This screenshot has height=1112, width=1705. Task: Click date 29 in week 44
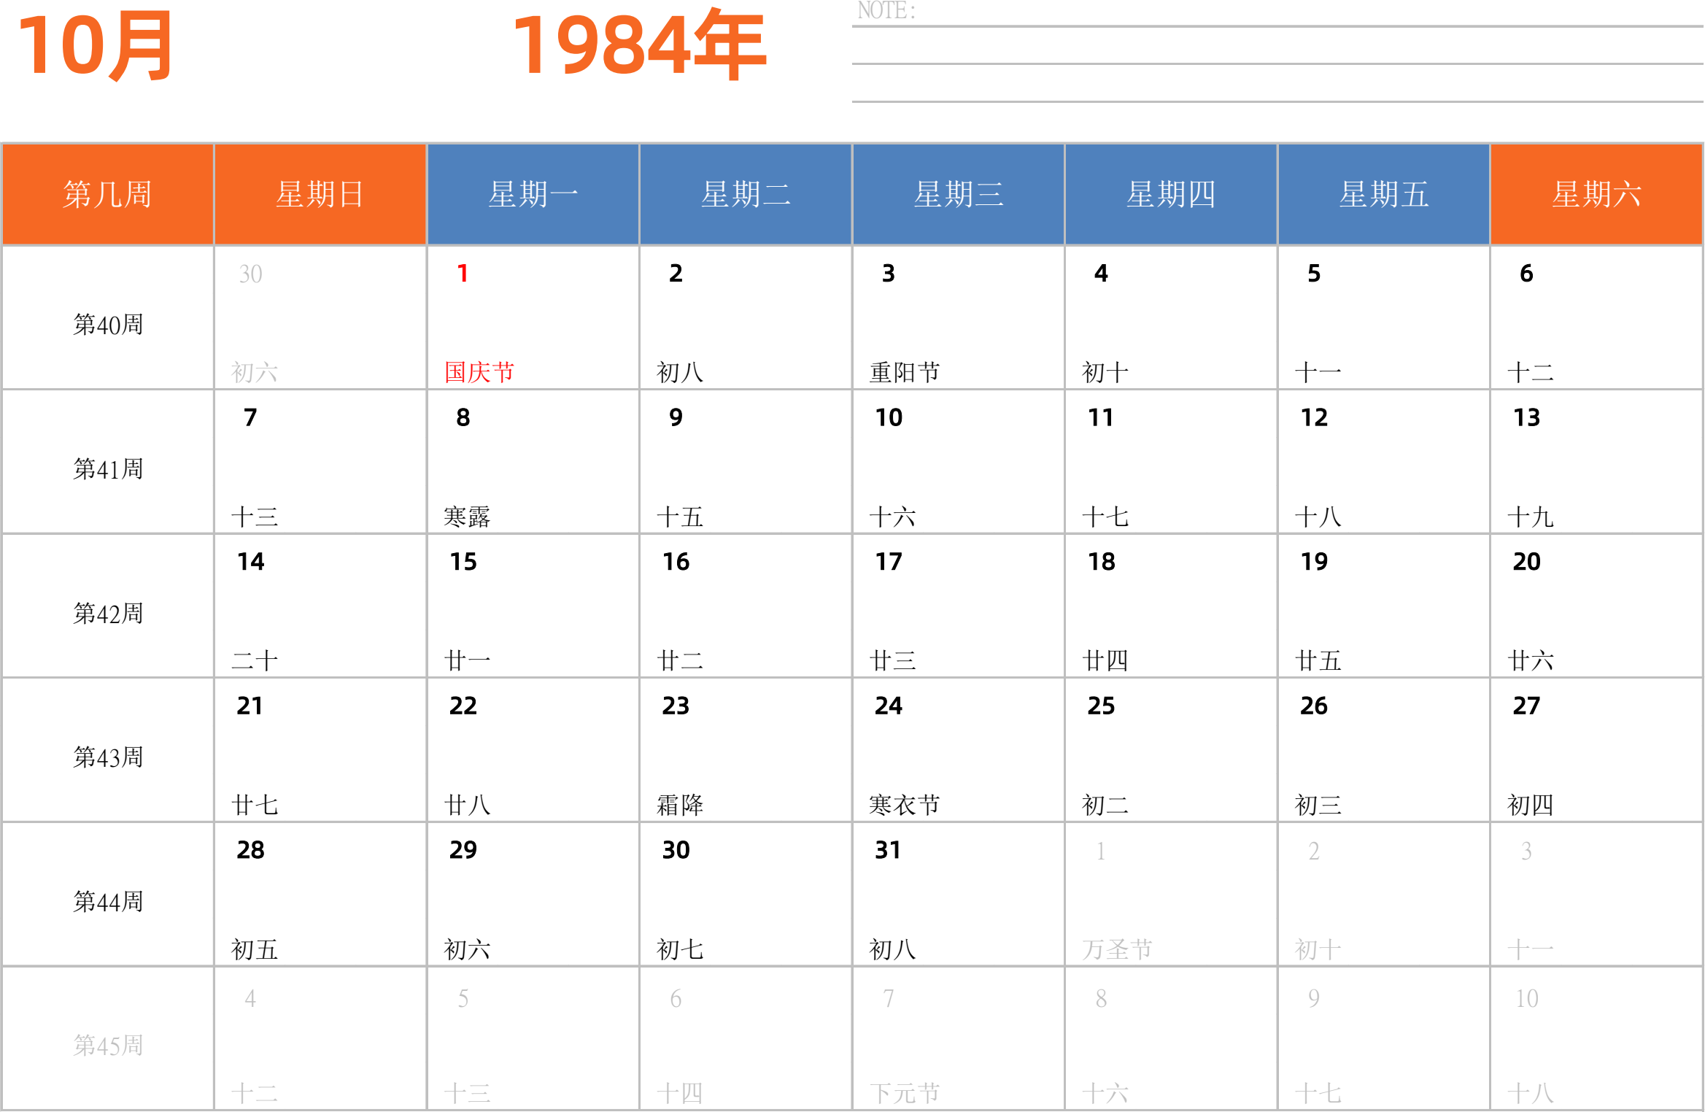[x=463, y=850]
